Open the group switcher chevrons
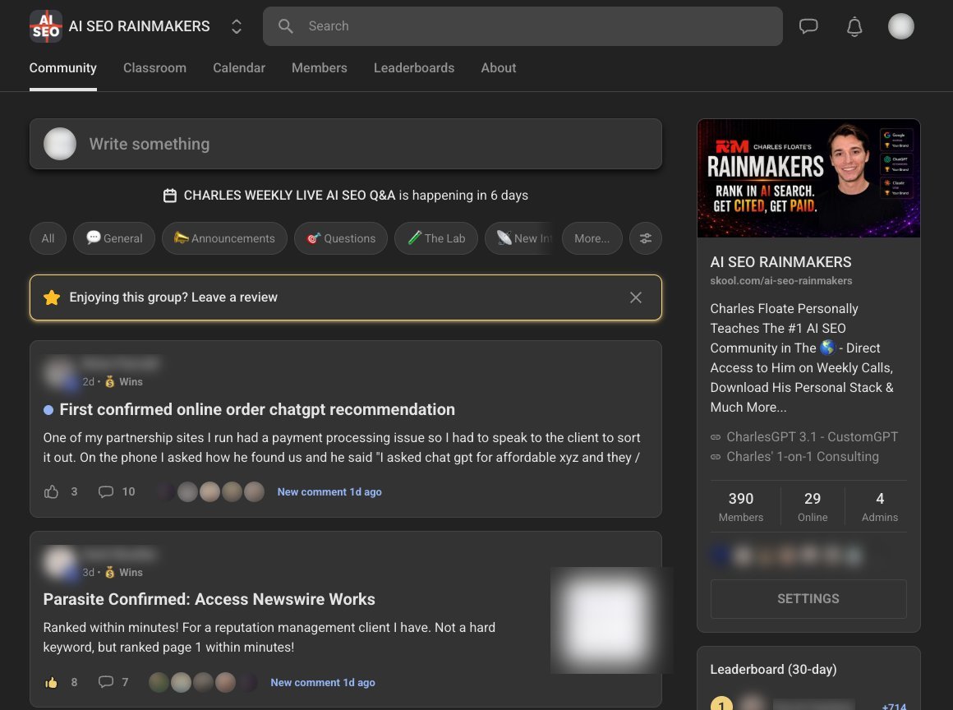 [237, 26]
